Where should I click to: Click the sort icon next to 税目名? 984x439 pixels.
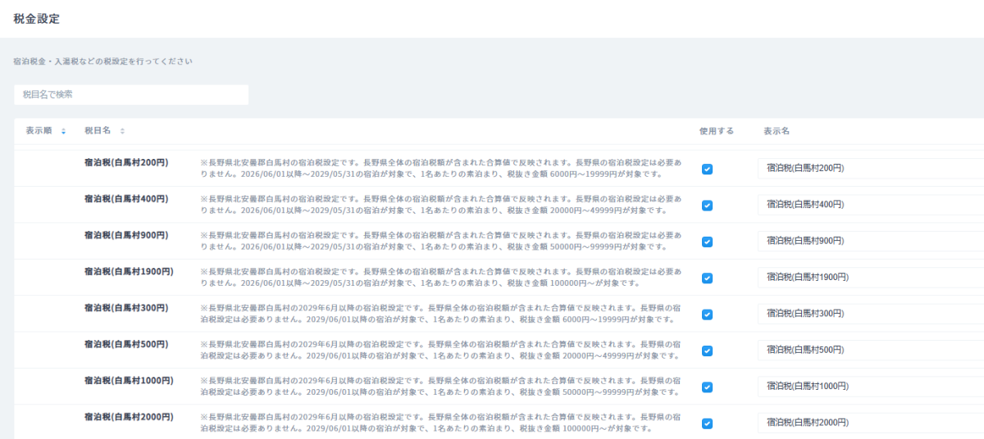[122, 131]
